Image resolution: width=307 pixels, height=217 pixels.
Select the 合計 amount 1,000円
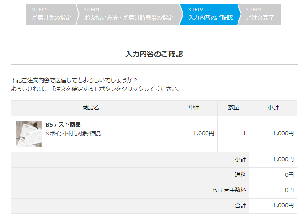point(283,206)
